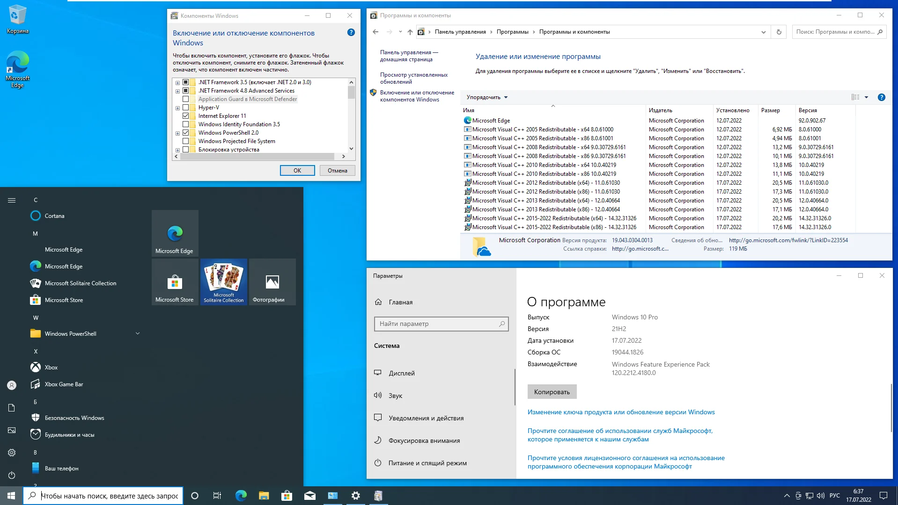Check Application Guard в Microsoft Defender checkbox
898x505 pixels.
point(186,99)
